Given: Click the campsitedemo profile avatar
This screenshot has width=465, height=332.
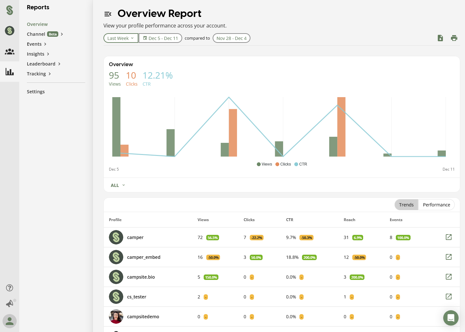Looking at the screenshot, I should tap(116, 316).
